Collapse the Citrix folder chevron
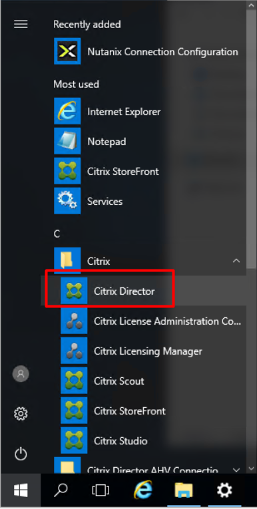Viewport: 257px width, 509px height. [x=236, y=261]
